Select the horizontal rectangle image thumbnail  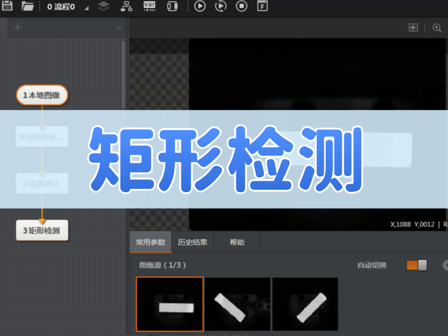click(x=170, y=304)
